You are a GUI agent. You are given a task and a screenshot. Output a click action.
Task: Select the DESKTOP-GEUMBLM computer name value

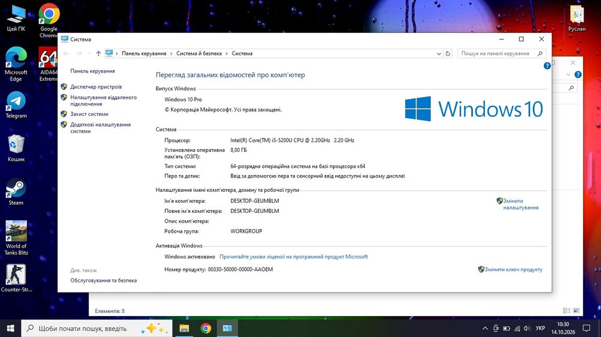(x=254, y=201)
